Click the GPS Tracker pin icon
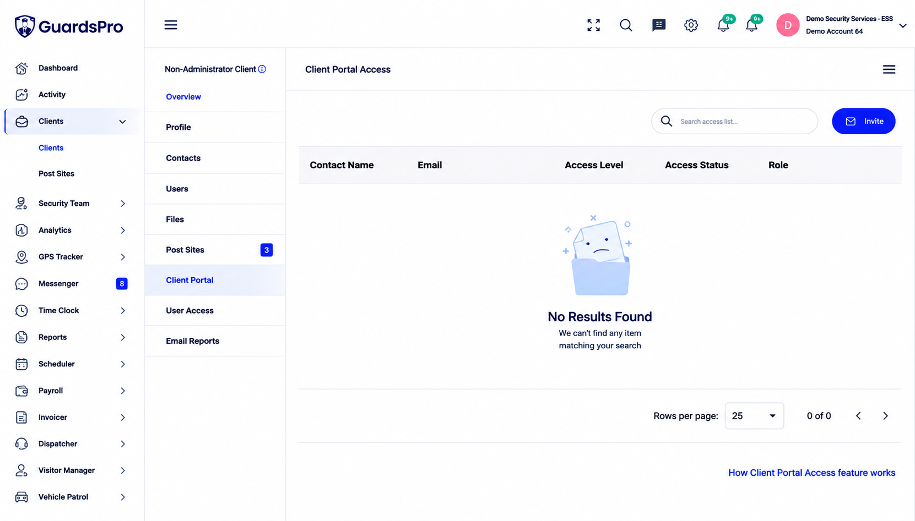The height and width of the screenshot is (521, 915). coord(21,257)
